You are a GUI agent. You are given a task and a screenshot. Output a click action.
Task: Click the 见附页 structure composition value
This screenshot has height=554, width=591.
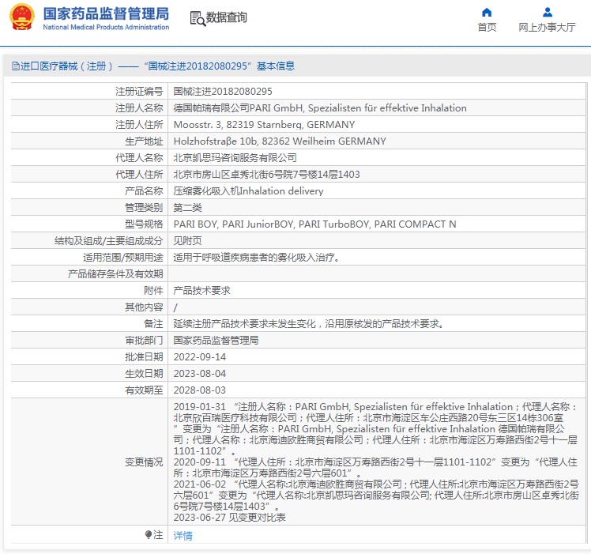pyautogui.click(x=187, y=240)
